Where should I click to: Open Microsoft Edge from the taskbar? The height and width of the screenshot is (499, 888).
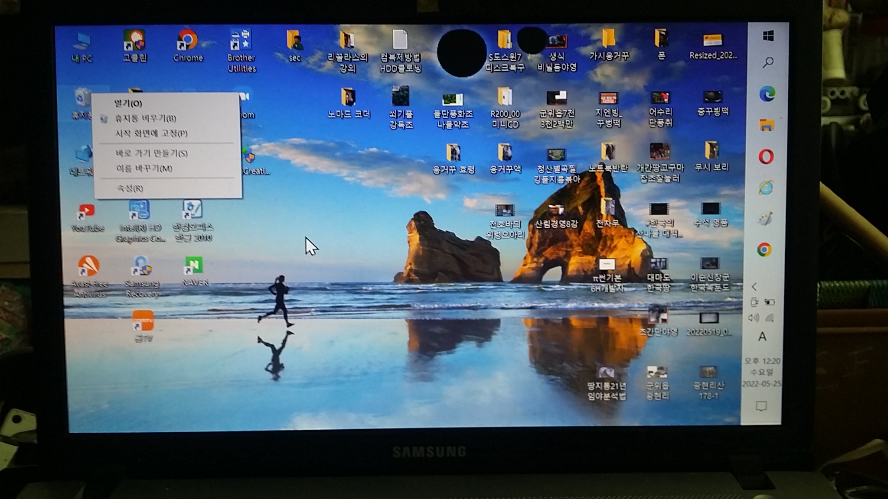click(x=767, y=94)
